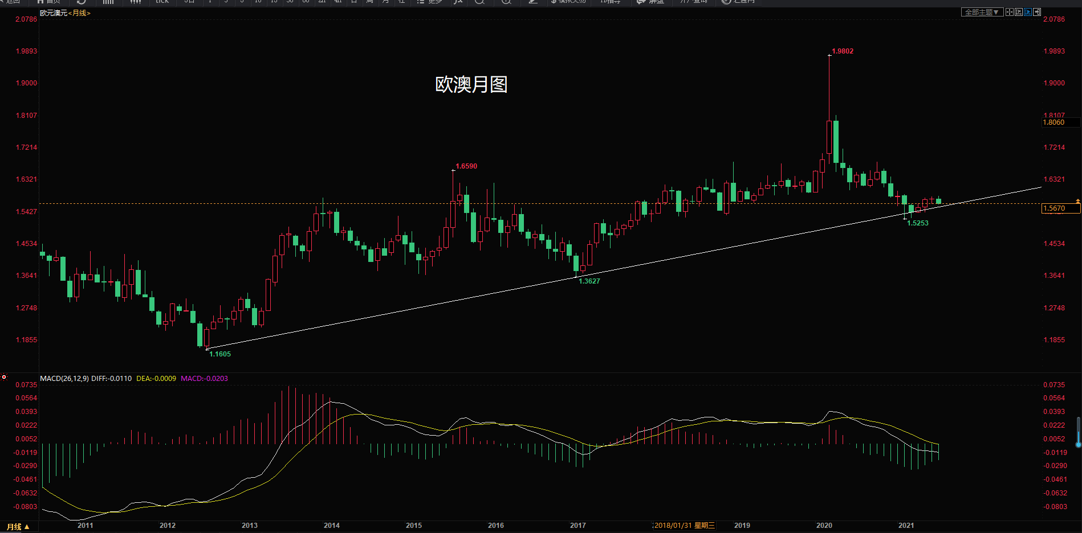Click the 2018/01/31 date marker on time axis
Image resolution: width=1082 pixels, height=533 pixels.
coord(684,526)
